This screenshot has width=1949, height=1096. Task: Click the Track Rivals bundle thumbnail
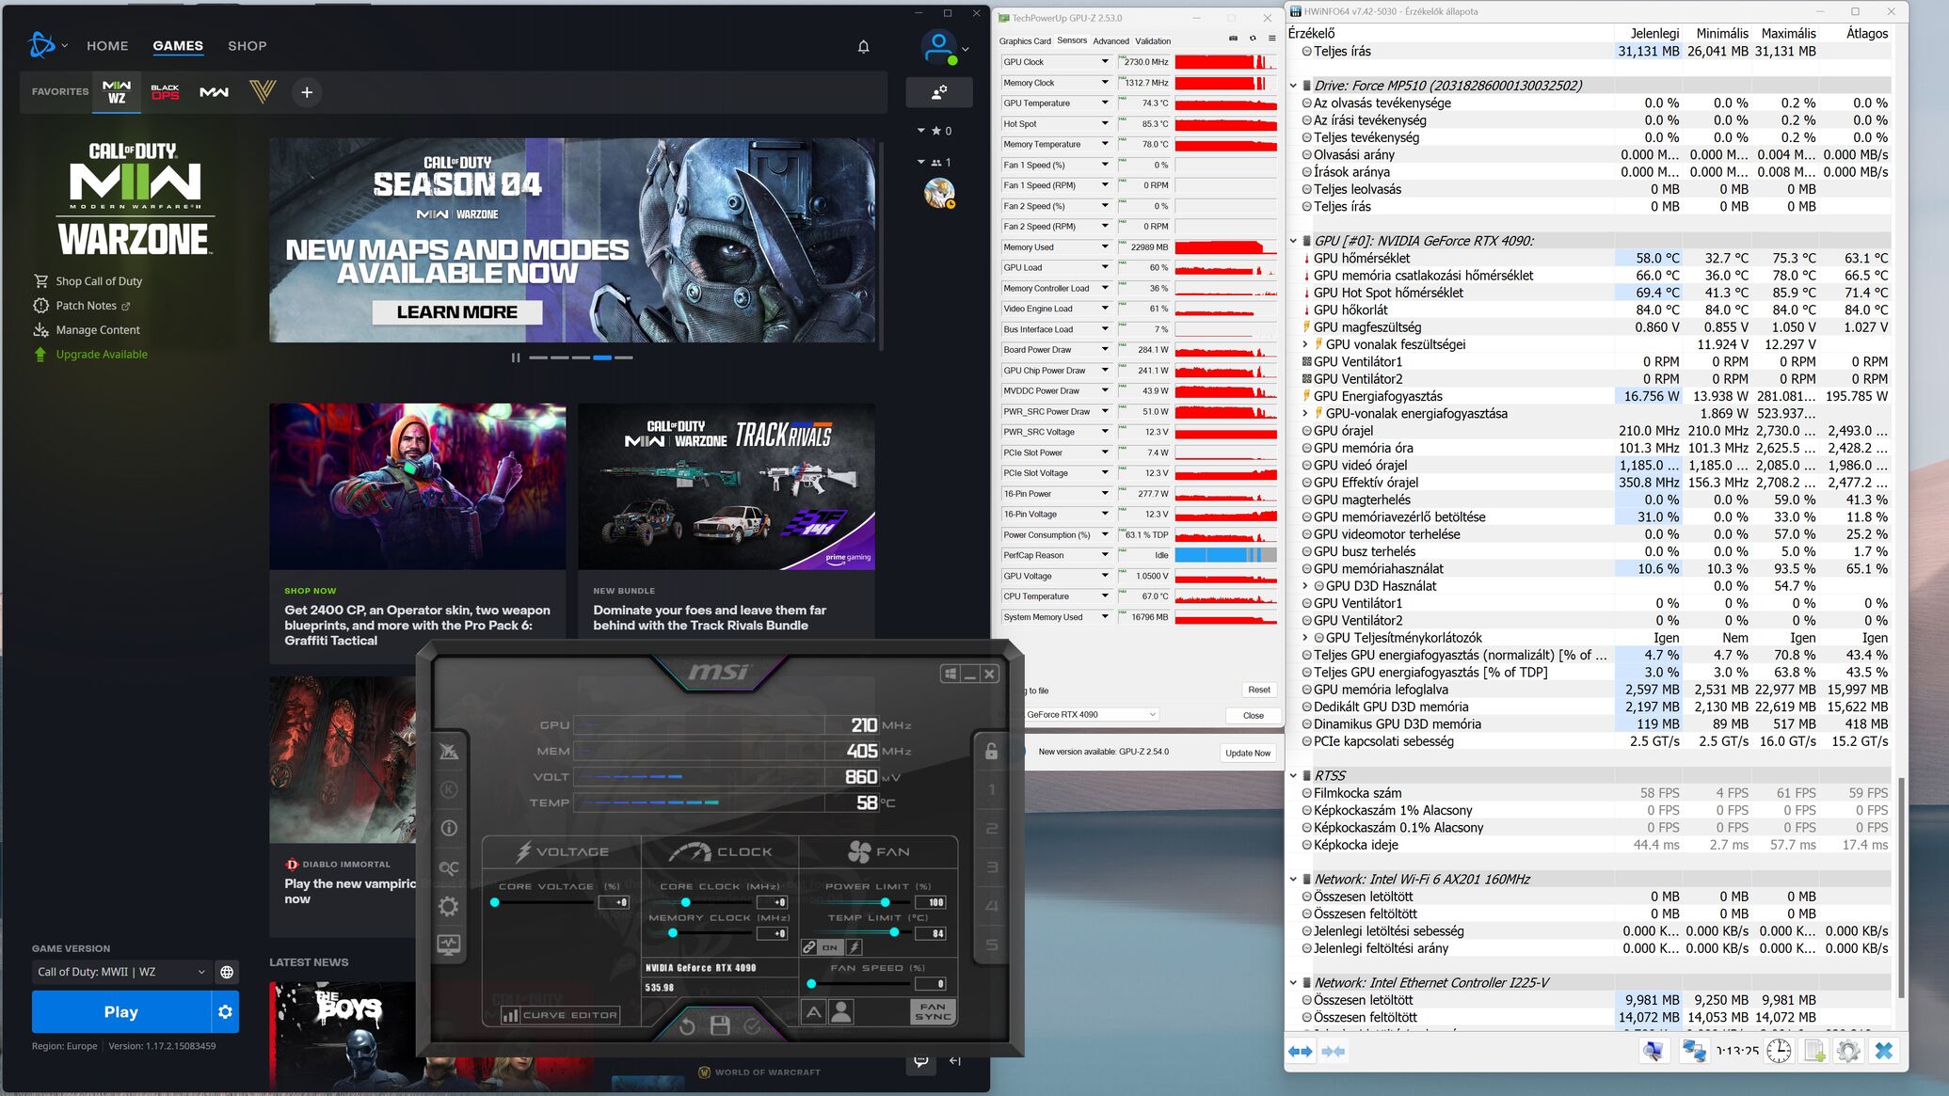click(x=727, y=486)
